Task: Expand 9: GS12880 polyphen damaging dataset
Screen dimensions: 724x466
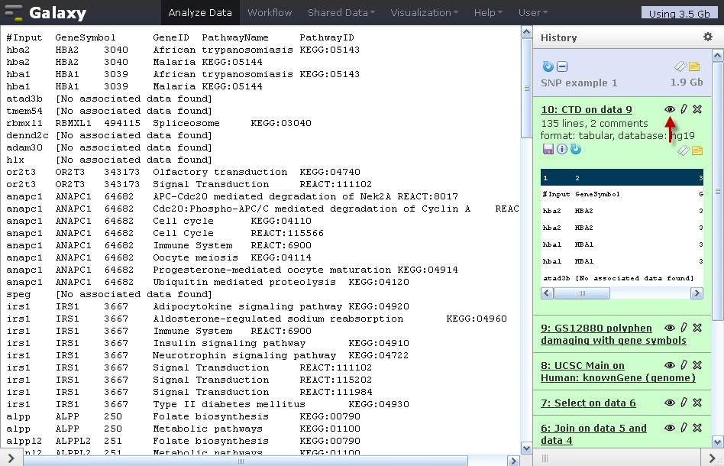Action: (613, 334)
